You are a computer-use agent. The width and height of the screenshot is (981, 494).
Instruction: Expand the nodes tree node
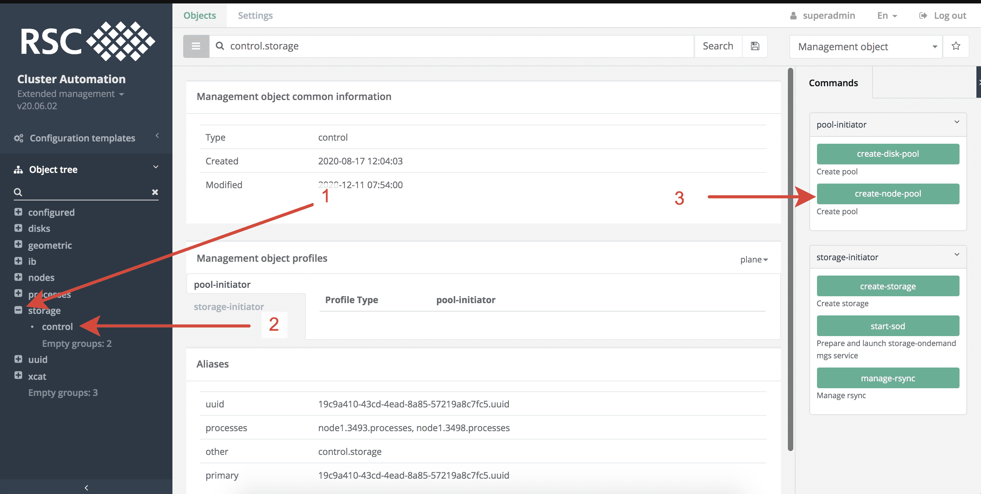tap(18, 277)
